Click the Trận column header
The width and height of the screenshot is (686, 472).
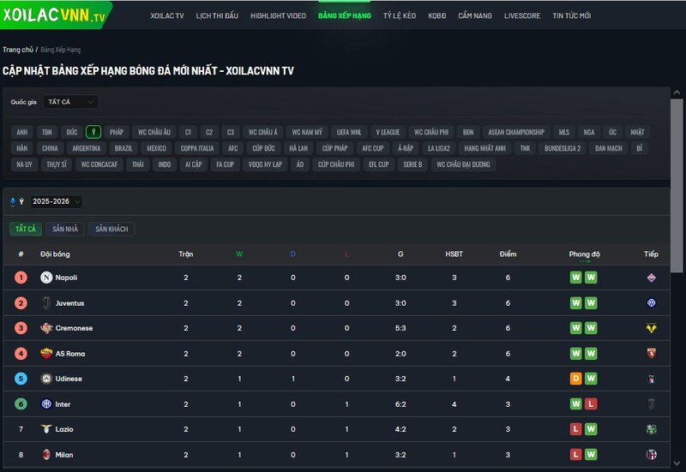[x=186, y=254]
